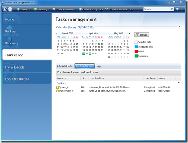Select April 28 green date

(x=90, y=54)
